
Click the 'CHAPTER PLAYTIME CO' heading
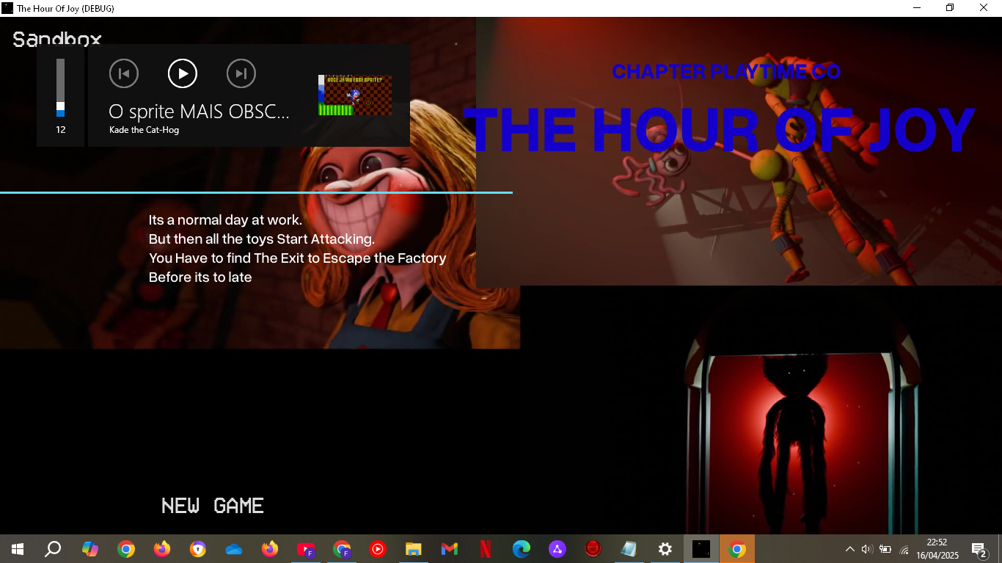tap(726, 71)
